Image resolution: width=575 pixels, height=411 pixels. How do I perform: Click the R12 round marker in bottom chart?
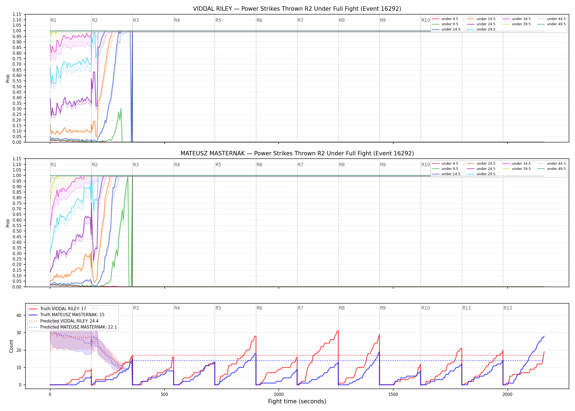pos(508,308)
